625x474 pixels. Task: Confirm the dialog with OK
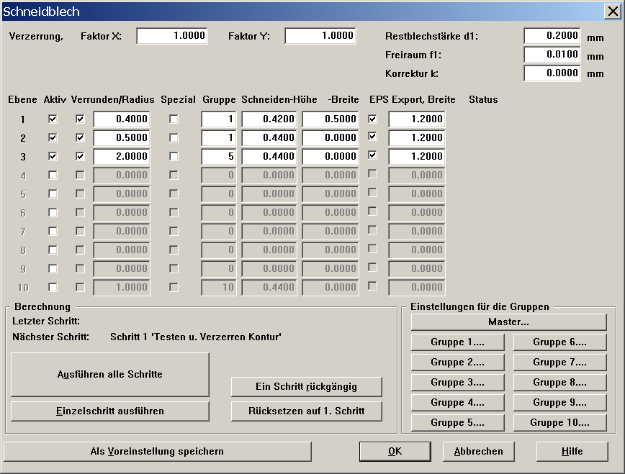coord(395,452)
